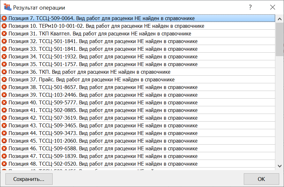Select the row Позиция 44. ТССЦ-509-3473

point(138,133)
